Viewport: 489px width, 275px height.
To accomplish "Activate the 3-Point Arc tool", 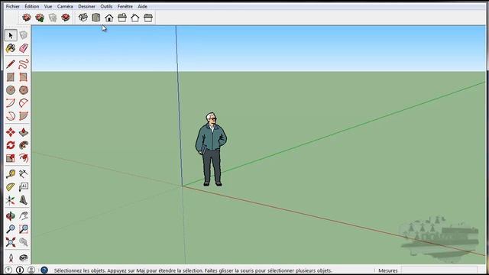I will pyautogui.click(x=11, y=116).
